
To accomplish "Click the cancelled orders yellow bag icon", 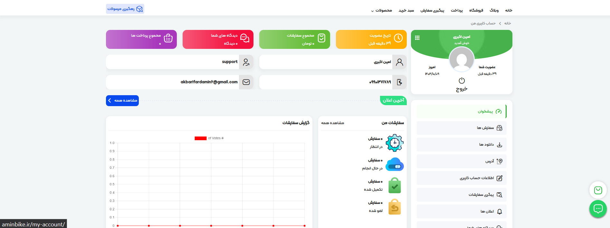I will tap(395, 207).
